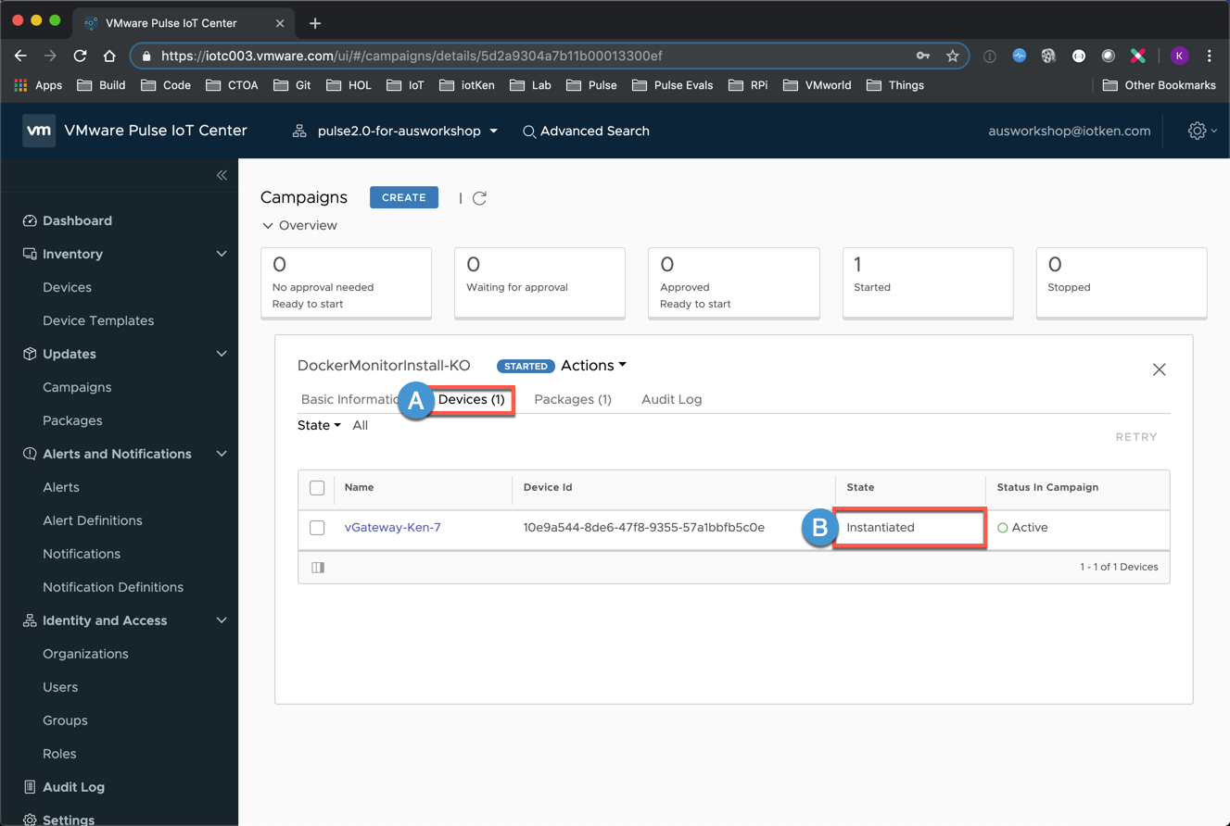This screenshot has height=826, width=1230.
Task: Switch to the Packages (1) tab
Action: [x=573, y=399]
